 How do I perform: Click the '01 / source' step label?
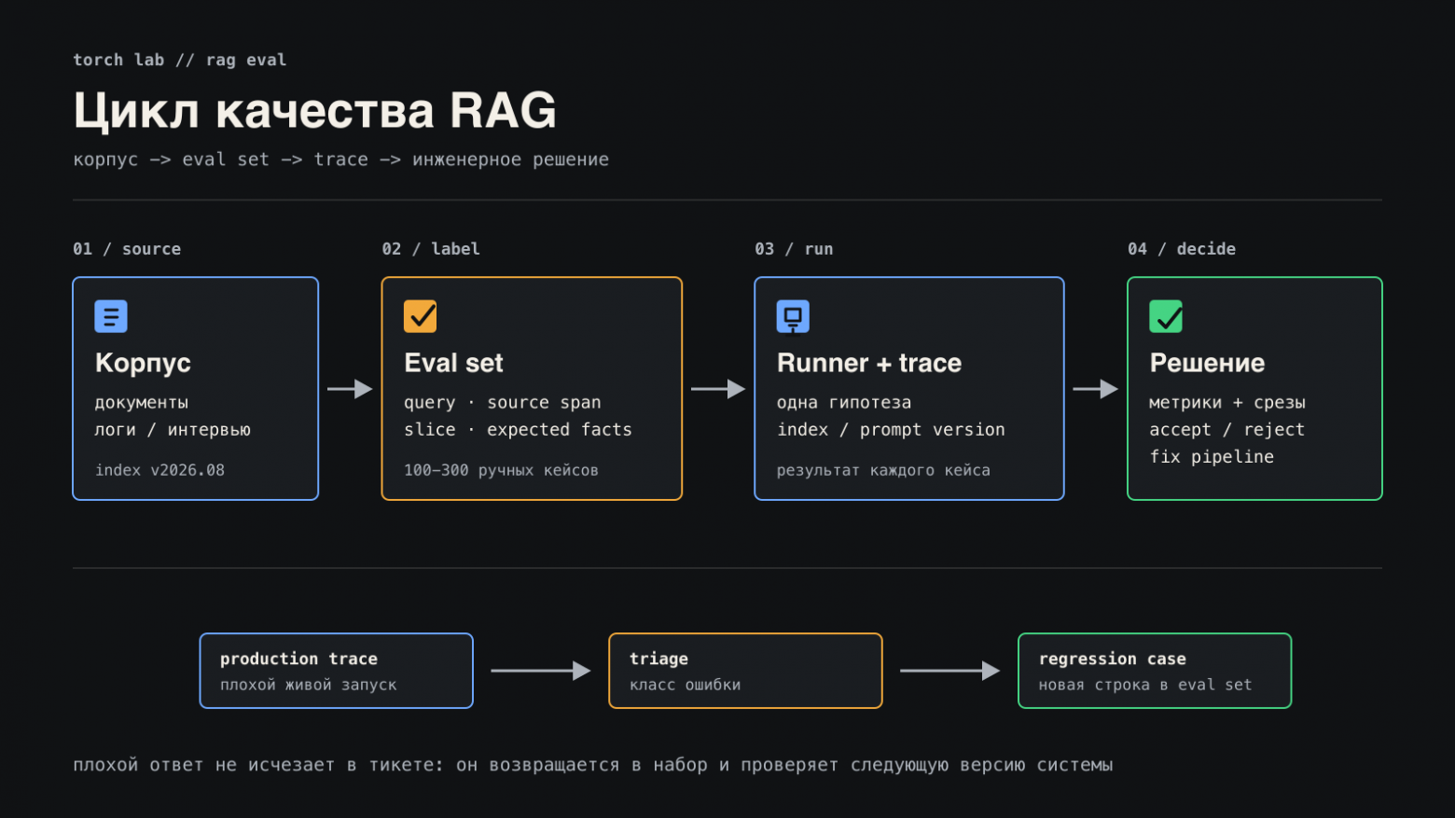coord(127,249)
